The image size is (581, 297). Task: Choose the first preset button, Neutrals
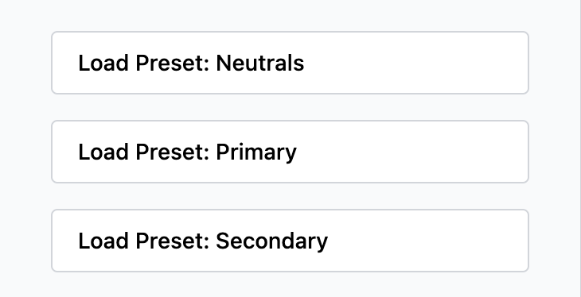290,63
